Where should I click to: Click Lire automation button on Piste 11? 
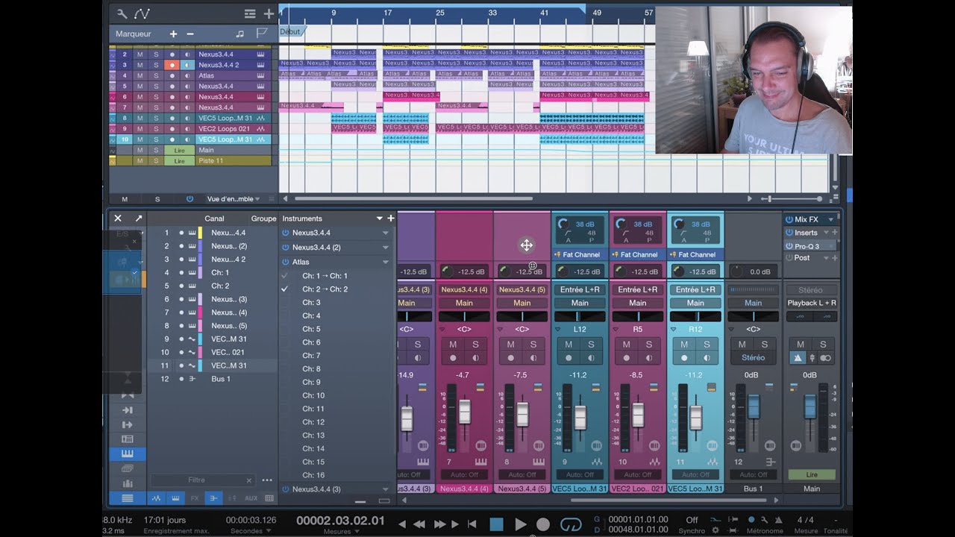[179, 160]
